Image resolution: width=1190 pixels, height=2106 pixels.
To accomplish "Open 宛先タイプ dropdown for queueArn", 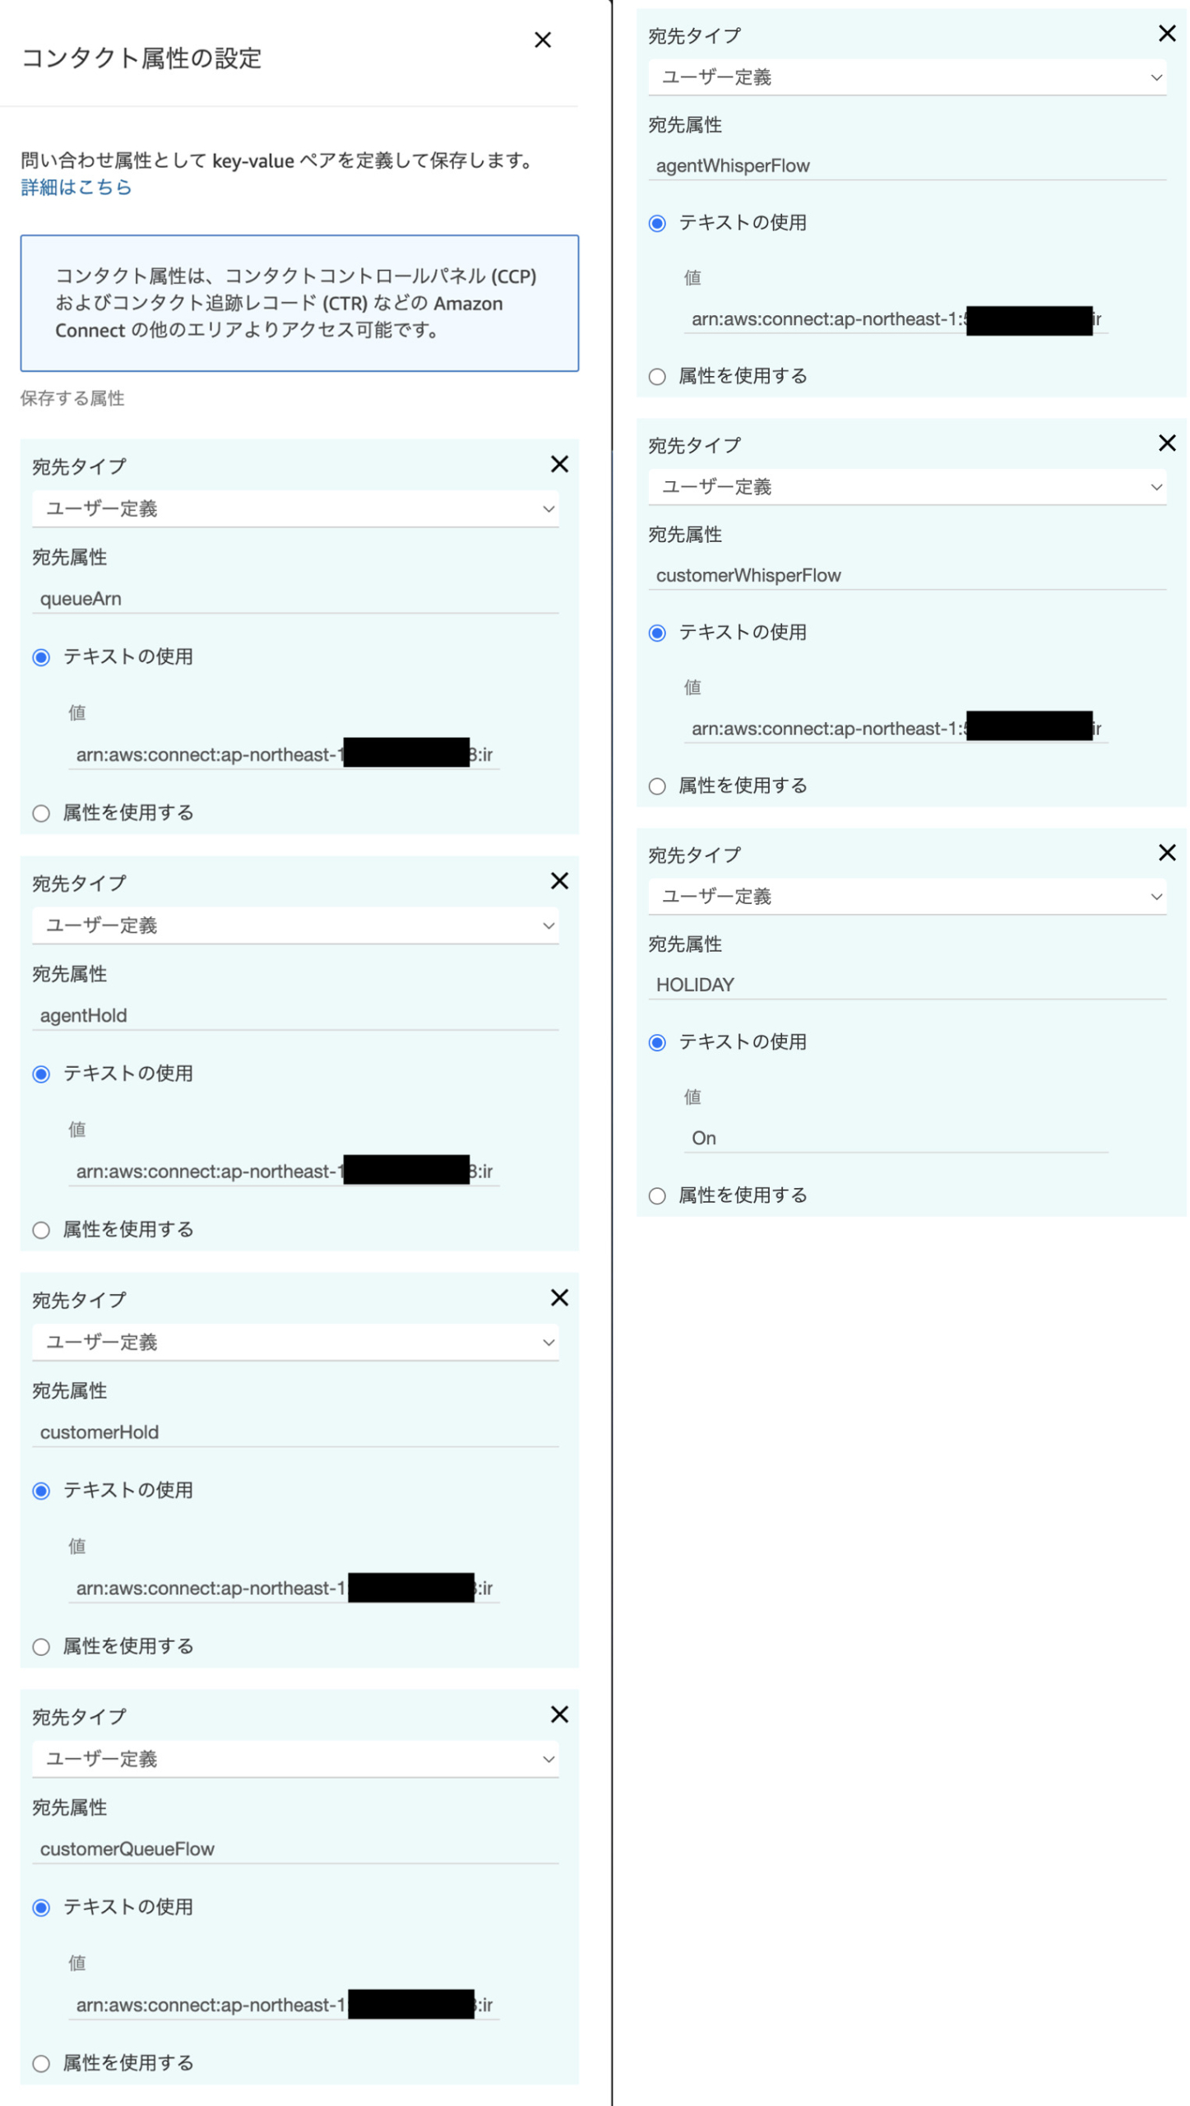I will [295, 509].
